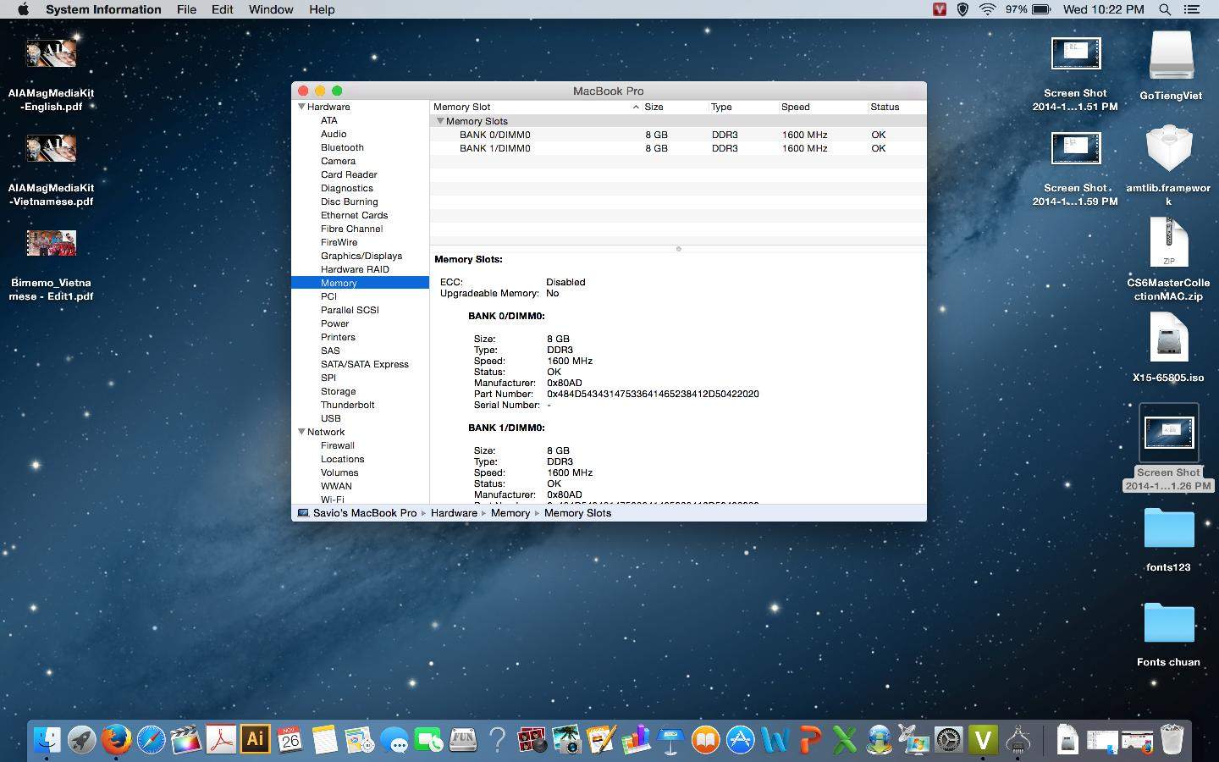Select BANK 0/DIMM0 table row
Screen dimensions: 1219x762
click(x=678, y=135)
